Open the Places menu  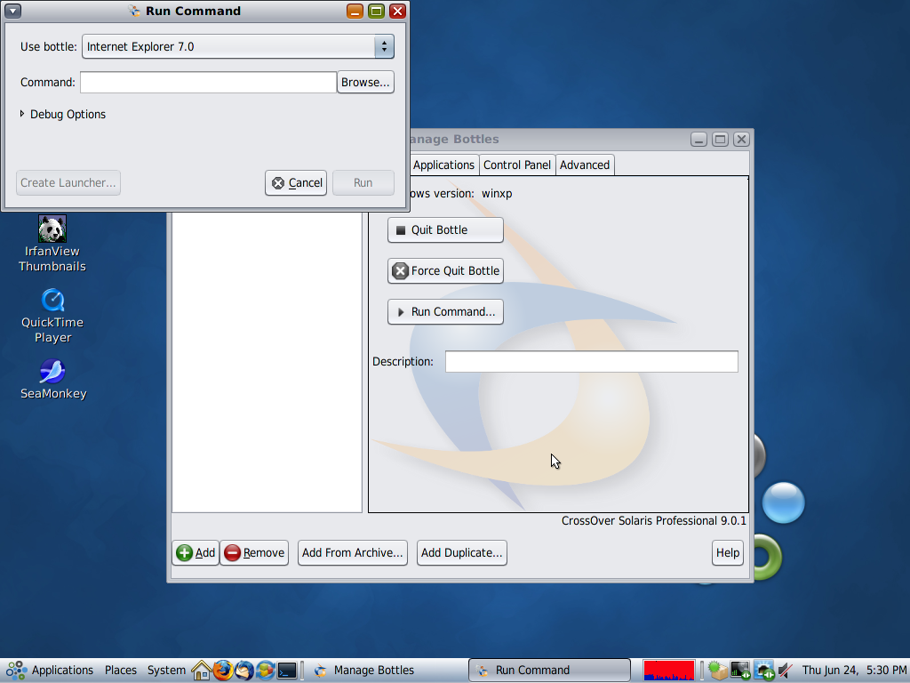pyautogui.click(x=121, y=671)
